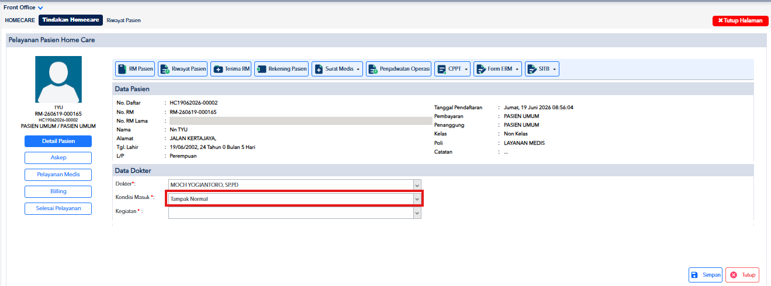Click the Tutup circle-x icon

pos(734,275)
